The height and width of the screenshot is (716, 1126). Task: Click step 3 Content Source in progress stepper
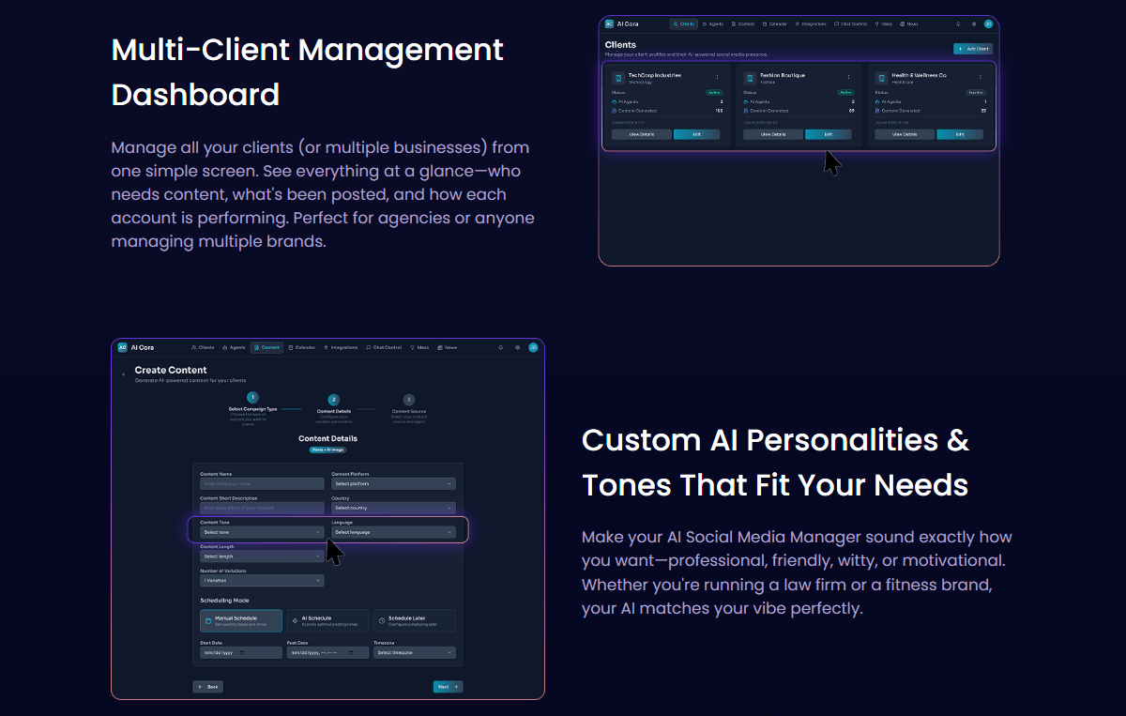[x=408, y=400]
